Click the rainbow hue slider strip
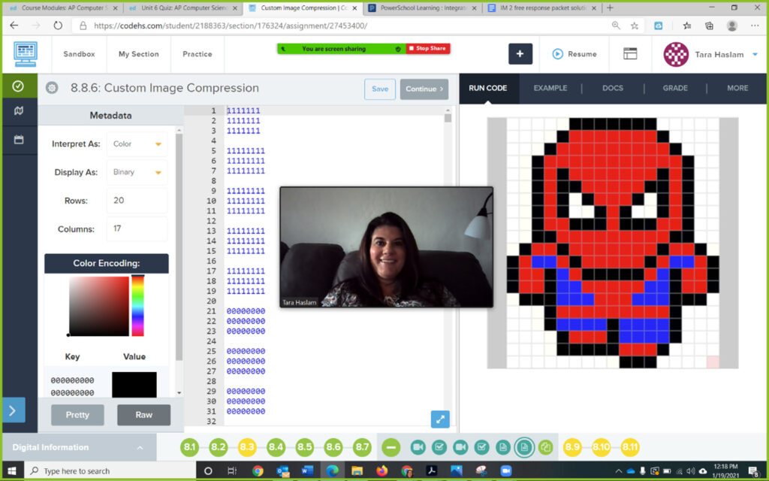The width and height of the screenshot is (769, 481). 137,306
